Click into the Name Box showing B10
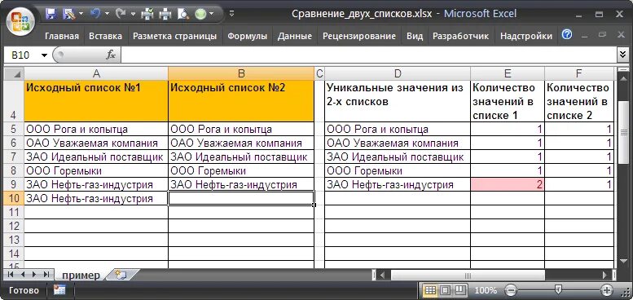Viewport: 633px width, 300px height. (22, 55)
